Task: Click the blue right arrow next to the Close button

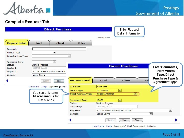Action: click(x=176, y=120)
